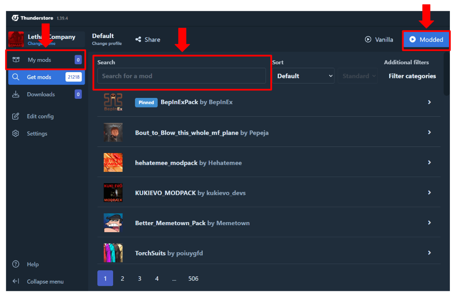Go to page 2 of mods
Screen dimensions: 459x296
122,279
